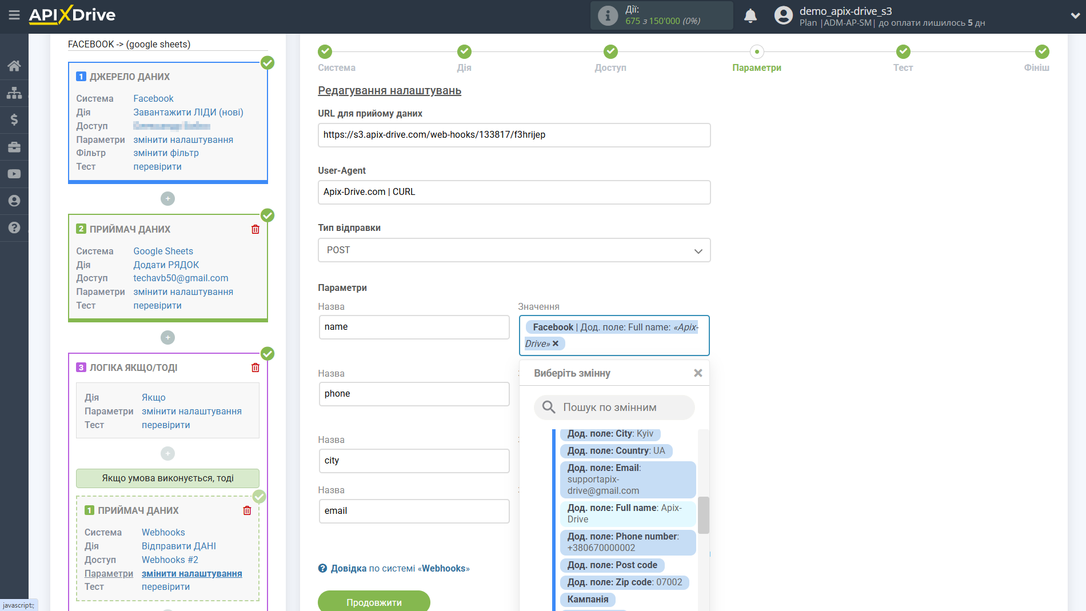This screenshot has height=611, width=1086.
Task: Click the Пошук по змінним search field
Action: pos(614,408)
